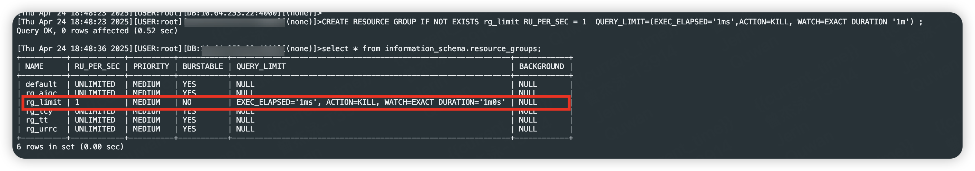This screenshot has width=975, height=171.
Task: Click the PRIORITY column header
Action: (151, 67)
